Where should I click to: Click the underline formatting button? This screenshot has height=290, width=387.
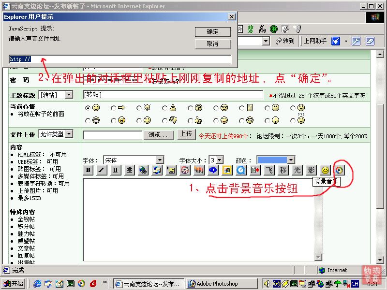point(115,170)
